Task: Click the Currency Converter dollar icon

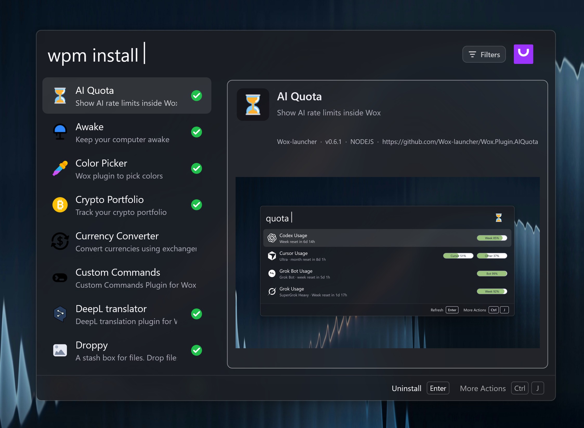Action: [60, 241]
